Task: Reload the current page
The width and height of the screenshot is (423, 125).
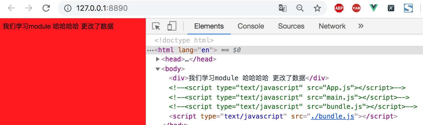Action: pos(46,8)
